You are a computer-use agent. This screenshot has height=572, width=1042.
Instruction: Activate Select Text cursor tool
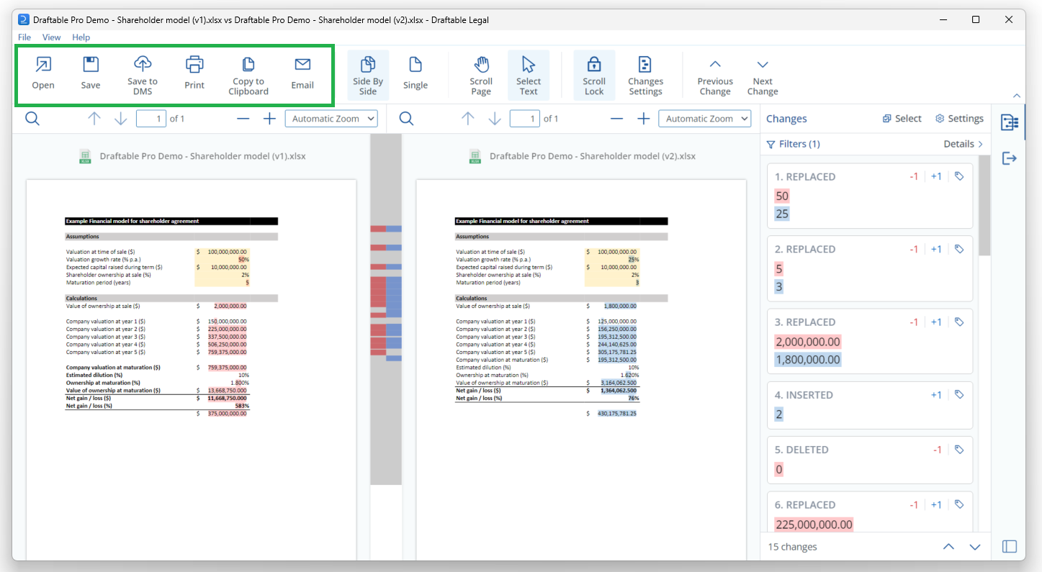[x=529, y=75]
